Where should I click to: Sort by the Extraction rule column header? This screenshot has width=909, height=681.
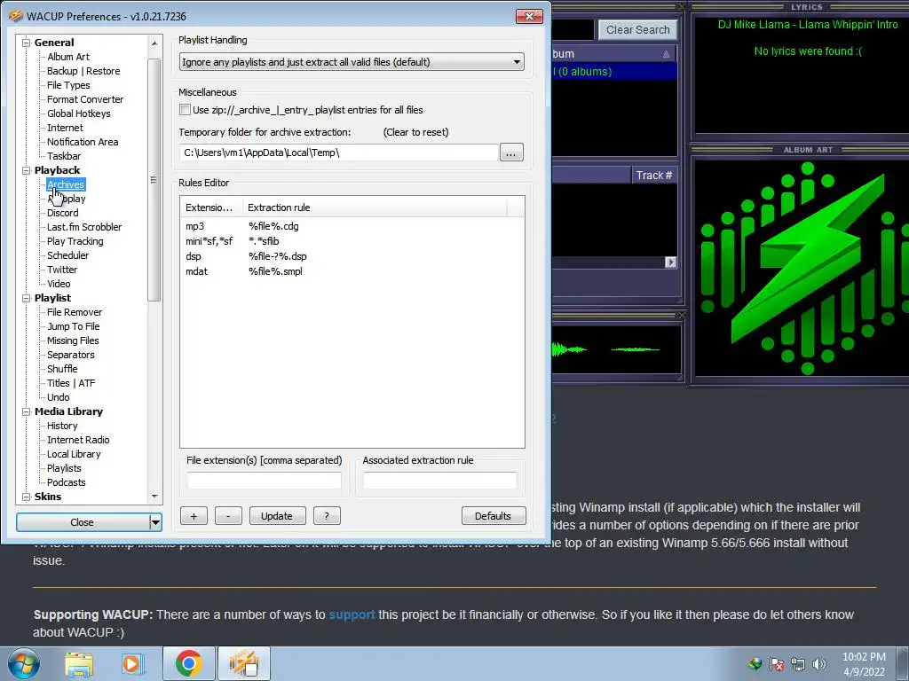coord(375,207)
